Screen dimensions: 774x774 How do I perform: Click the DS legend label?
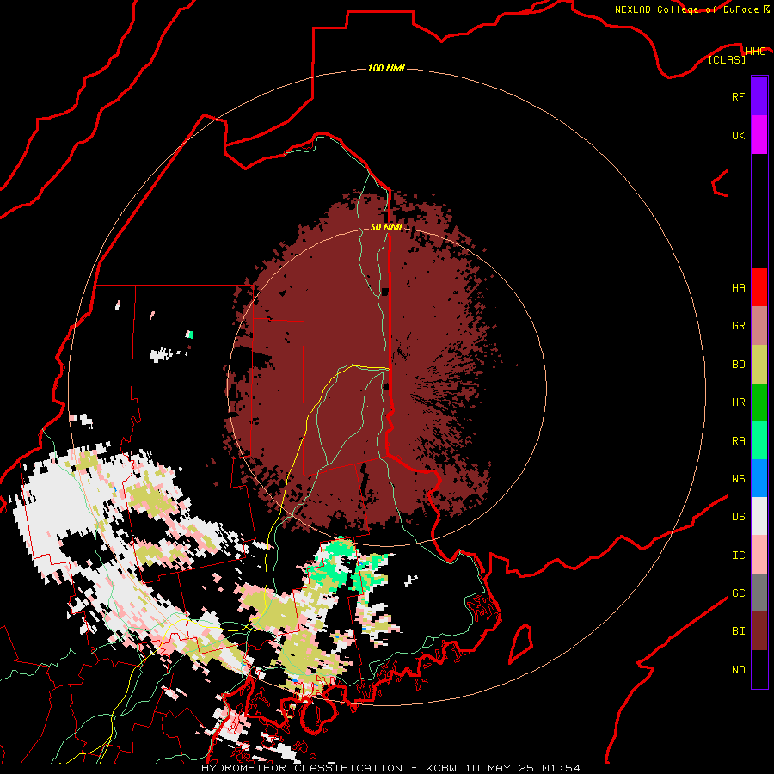(738, 517)
